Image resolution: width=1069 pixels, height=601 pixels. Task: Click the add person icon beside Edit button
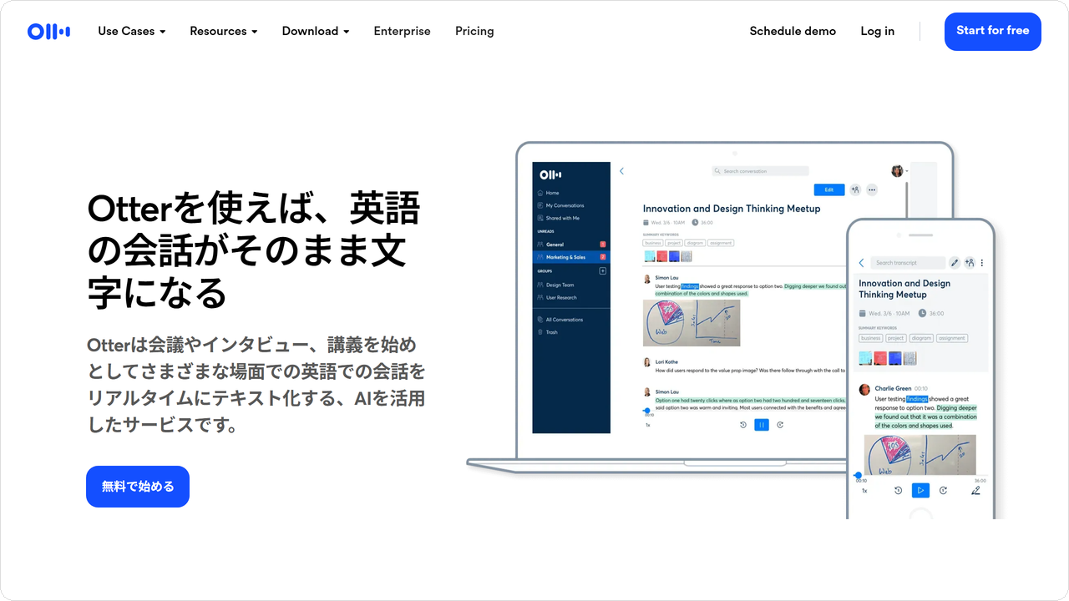(855, 189)
